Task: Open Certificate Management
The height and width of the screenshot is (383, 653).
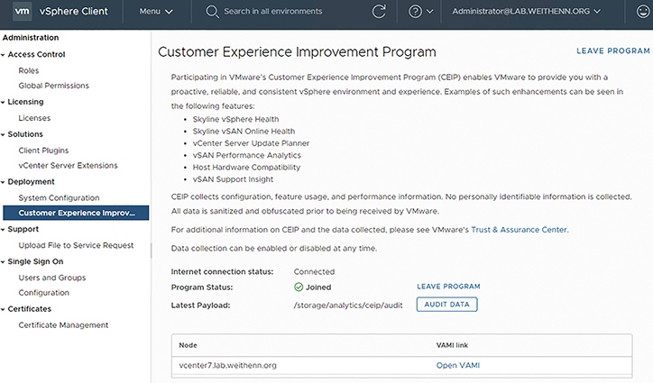Action: tap(63, 325)
